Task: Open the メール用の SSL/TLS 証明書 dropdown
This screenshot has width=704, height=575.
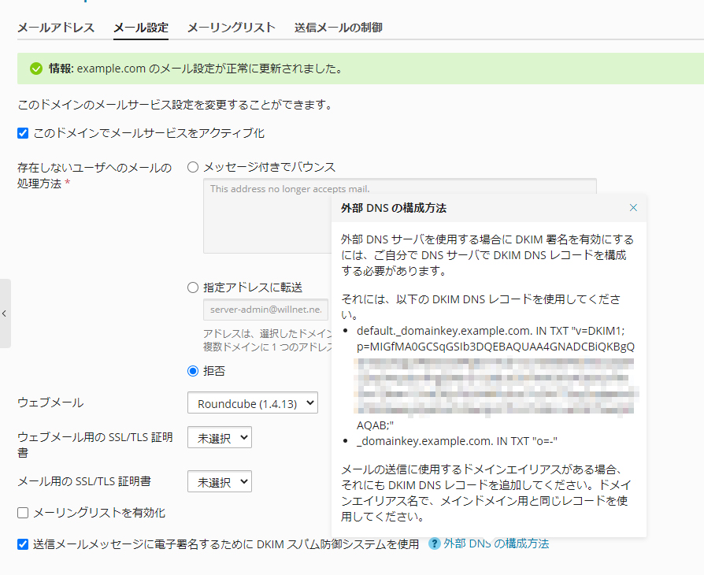Action: pos(219,481)
